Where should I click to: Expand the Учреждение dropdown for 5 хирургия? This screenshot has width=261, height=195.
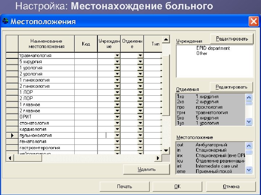pyautogui.click(x=117, y=61)
